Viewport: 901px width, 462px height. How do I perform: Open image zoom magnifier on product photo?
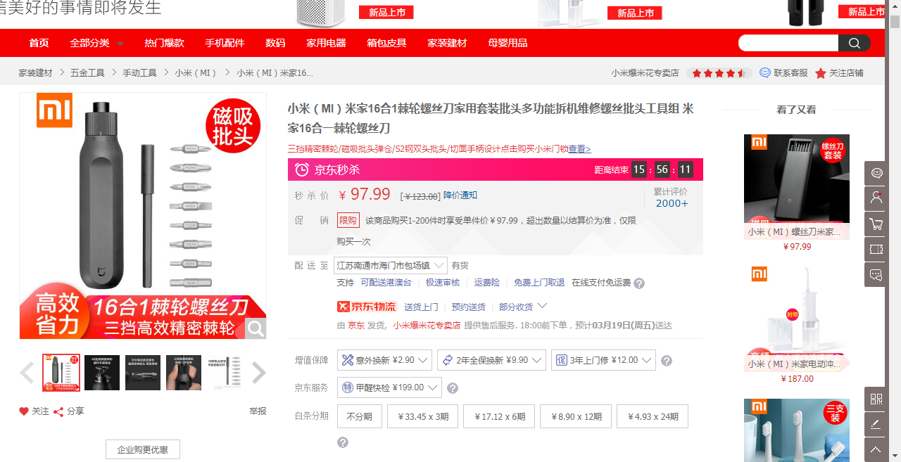click(256, 328)
